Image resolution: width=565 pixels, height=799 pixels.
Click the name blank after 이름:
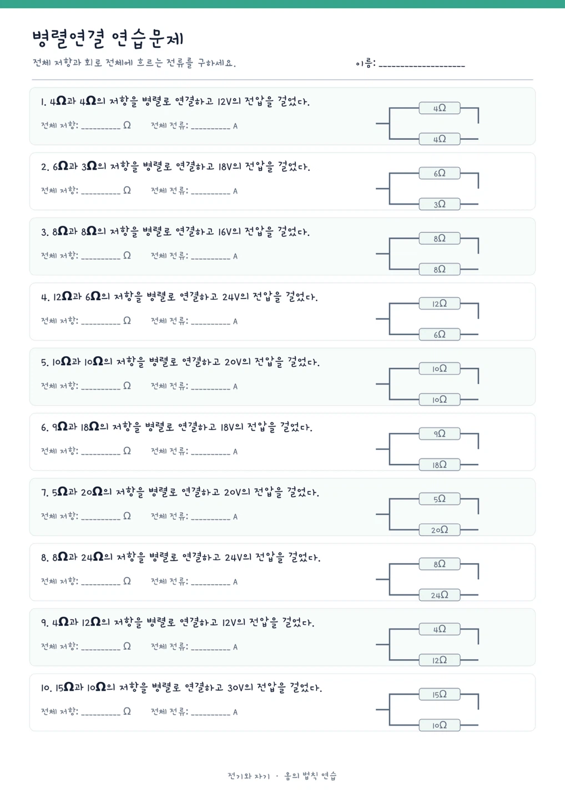coord(422,65)
